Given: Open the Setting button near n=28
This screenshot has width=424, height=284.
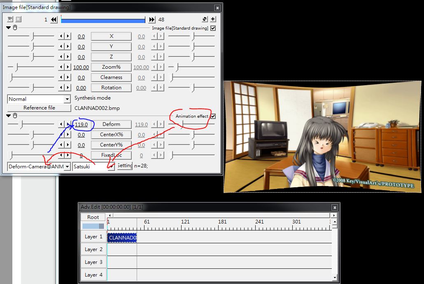Looking at the screenshot, I should (x=125, y=165).
